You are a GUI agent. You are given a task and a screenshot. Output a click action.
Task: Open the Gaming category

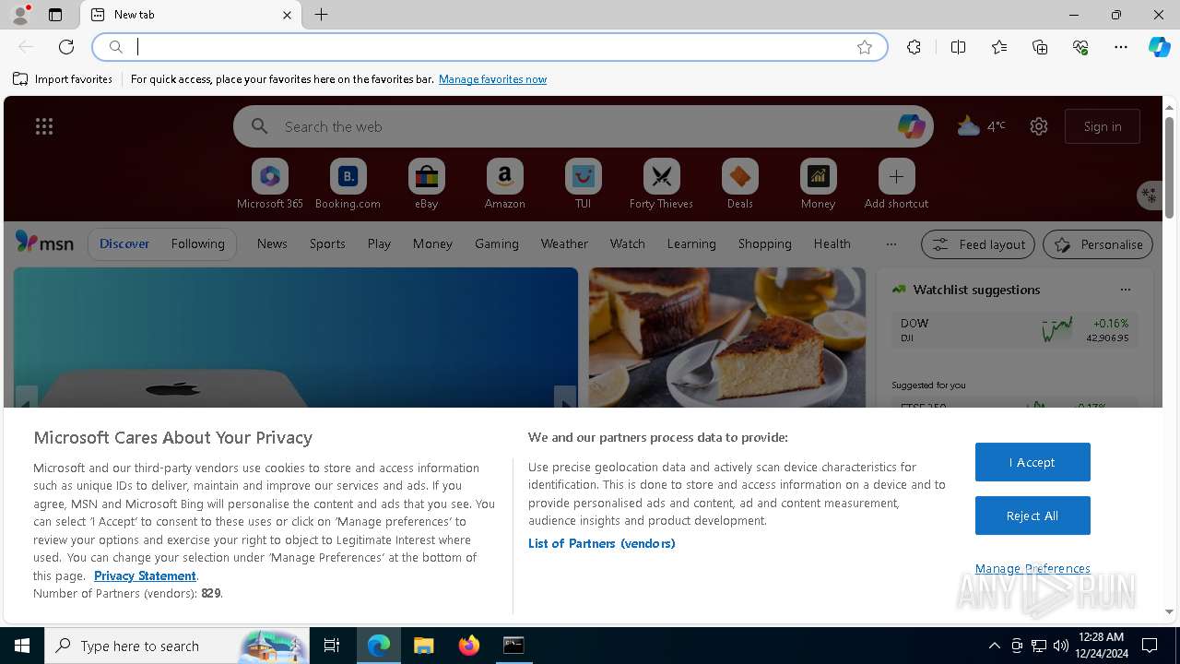pyautogui.click(x=497, y=243)
